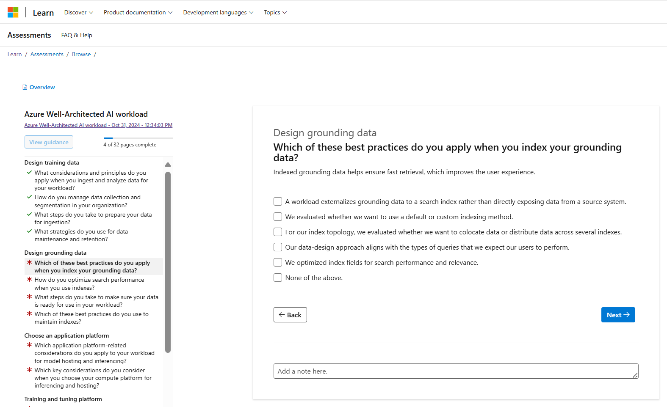
Task: Click the green checkmark beside 'How do you manage data collection'
Action: (x=29, y=197)
